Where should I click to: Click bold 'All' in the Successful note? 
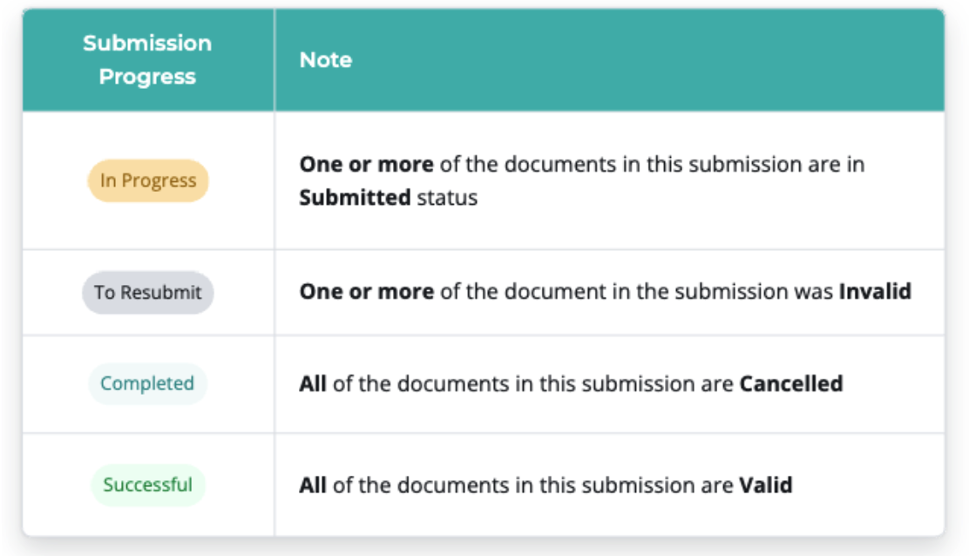[x=313, y=485]
